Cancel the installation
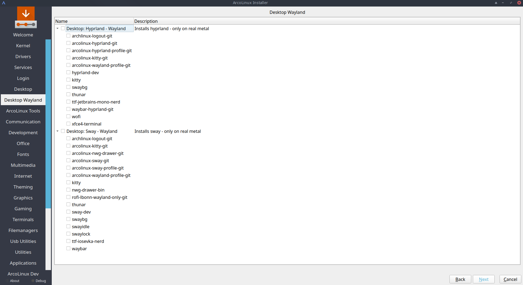Screen dimensions: 523x285 [510, 279]
